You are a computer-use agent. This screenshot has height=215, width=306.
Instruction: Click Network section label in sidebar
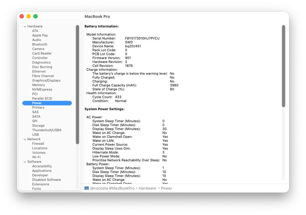[x=34, y=139]
